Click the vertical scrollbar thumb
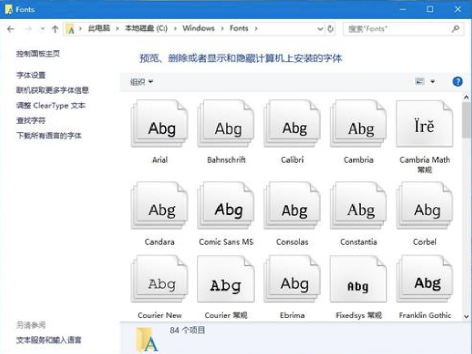Screen dimensions: 472x354 tap(466, 120)
